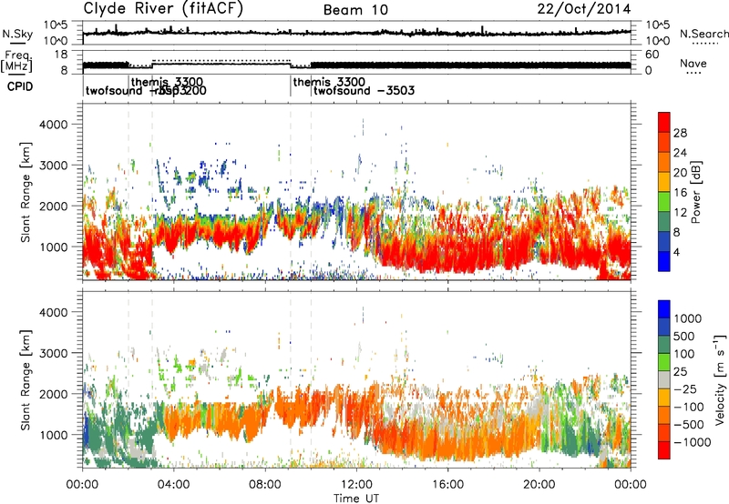Select the 'Beam 10' header label

point(355,10)
